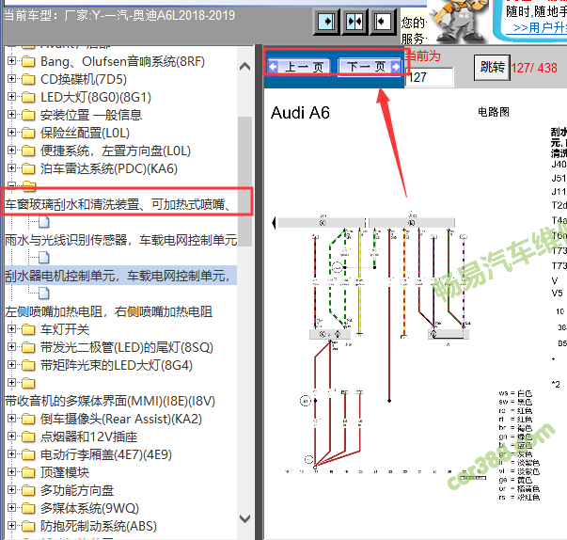Expand the 多媒体系统(9WQ) node
The image size is (567, 540).
11,508
